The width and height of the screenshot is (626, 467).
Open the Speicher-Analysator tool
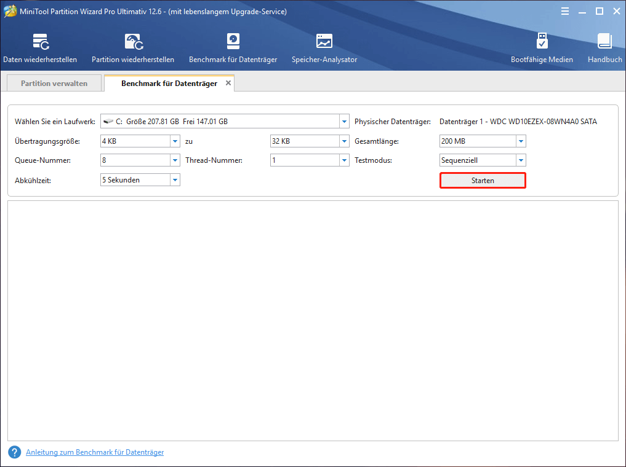(x=324, y=49)
